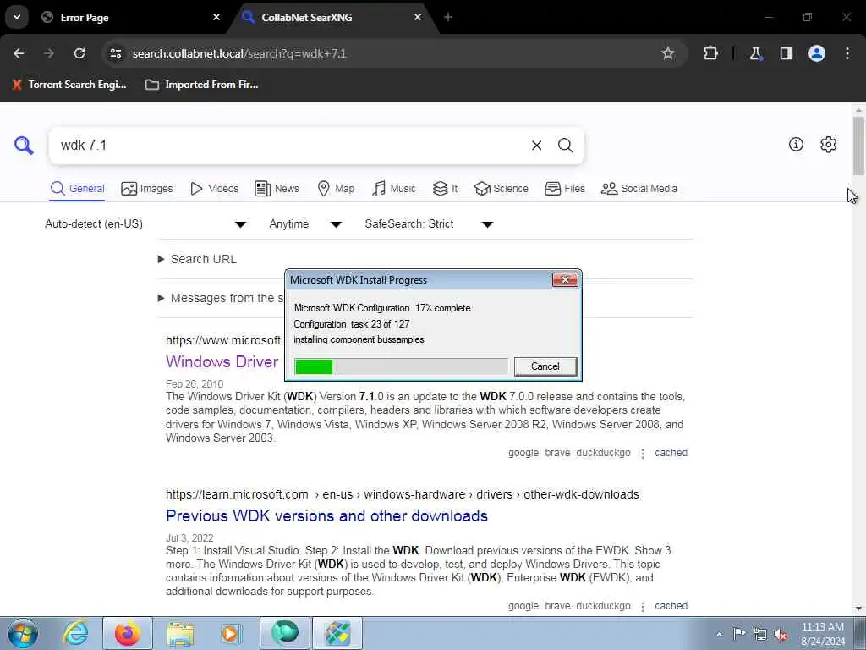This screenshot has height=650, width=866.
Task: Go back using the browser back arrow
Action: [x=19, y=53]
